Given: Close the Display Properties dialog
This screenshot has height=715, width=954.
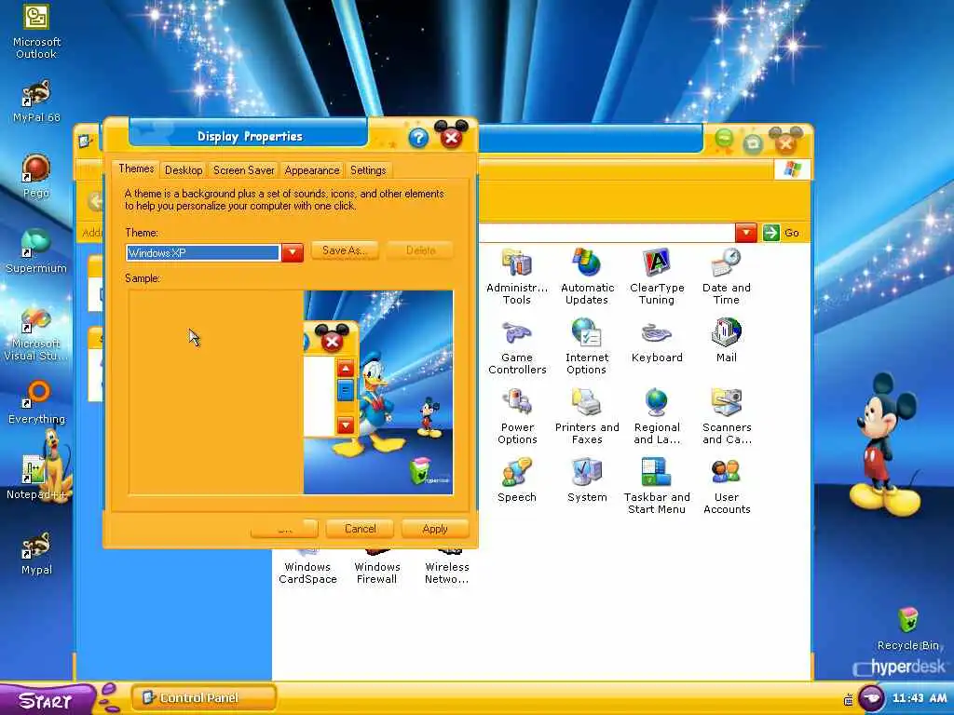Looking at the screenshot, I should 452,138.
